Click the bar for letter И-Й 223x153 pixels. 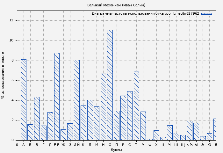76,100
